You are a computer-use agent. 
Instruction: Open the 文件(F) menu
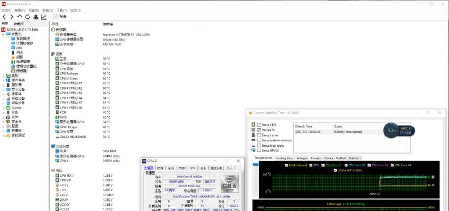(x=6, y=10)
